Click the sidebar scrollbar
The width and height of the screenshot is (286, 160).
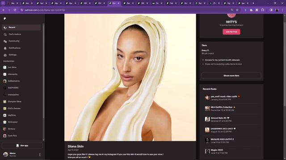tap(43, 71)
